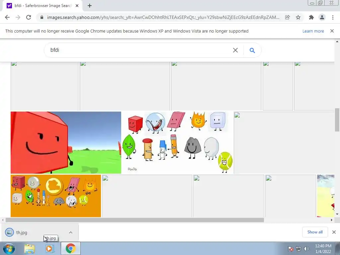Viewport: 340px width, 255px height.
Task: Dismiss the Chrome updates warning bar
Action: pyautogui.click(x=332, y=31)
